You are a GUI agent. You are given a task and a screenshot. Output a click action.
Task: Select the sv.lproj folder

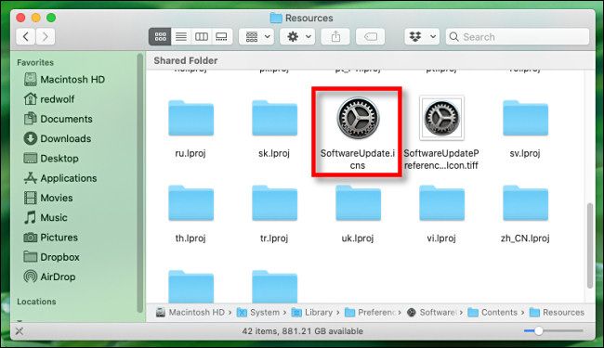click(525, 119)
